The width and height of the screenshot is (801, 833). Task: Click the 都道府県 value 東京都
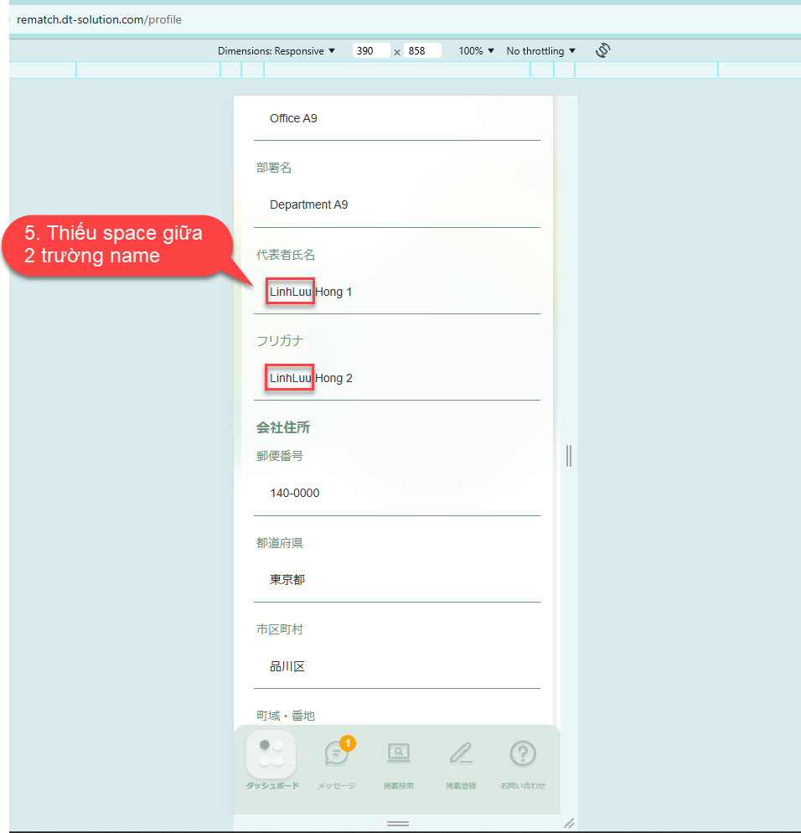(x=287, y=579)
